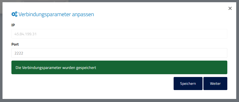This screenshot has height=102, width=239.
Task: Select the 45.84.199.31 text box
Action: tap(119, 34)
